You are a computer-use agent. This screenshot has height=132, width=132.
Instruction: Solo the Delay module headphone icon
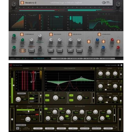point(97,81)
